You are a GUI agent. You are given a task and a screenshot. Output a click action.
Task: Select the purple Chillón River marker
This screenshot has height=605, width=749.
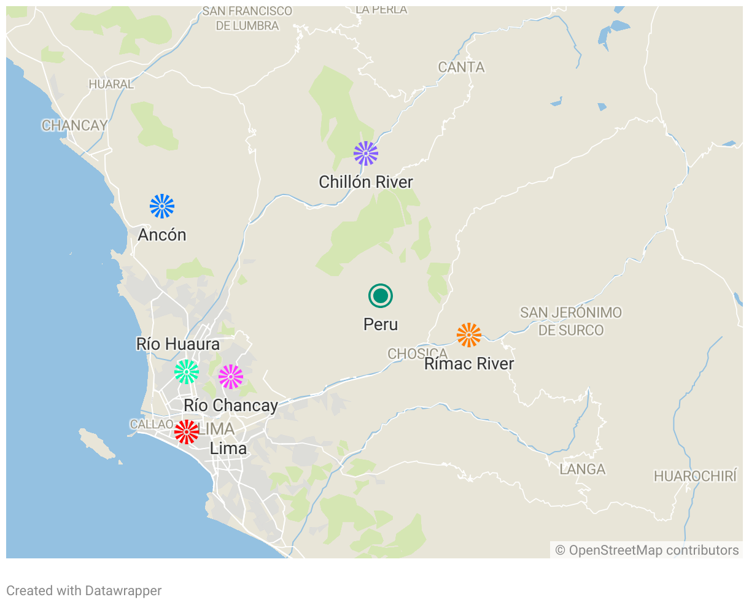click(366, 153)
